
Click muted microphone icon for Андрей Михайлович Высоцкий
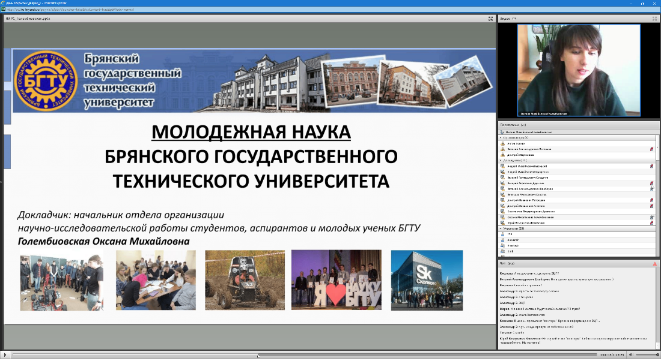click(x=652, y=166)
